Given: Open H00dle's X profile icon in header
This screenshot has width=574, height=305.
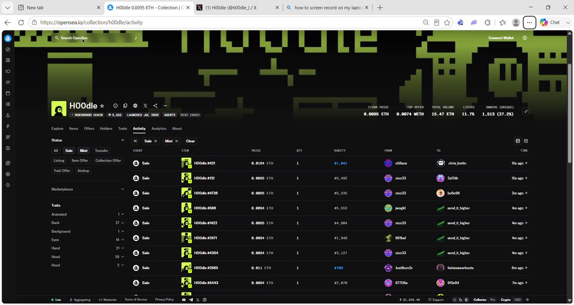Looking at the screenshot, I should click(x=145, y=106).
